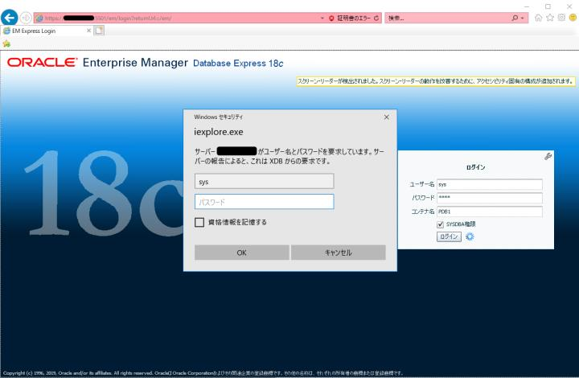Click the ユーザー名 field in login panel
The height and width of the screenshot is (378, 579).
pos(490,184)
